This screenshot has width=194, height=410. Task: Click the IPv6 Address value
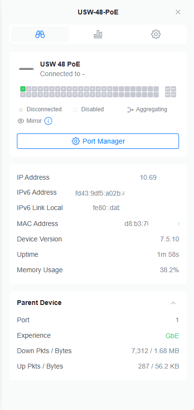[100, 194]
